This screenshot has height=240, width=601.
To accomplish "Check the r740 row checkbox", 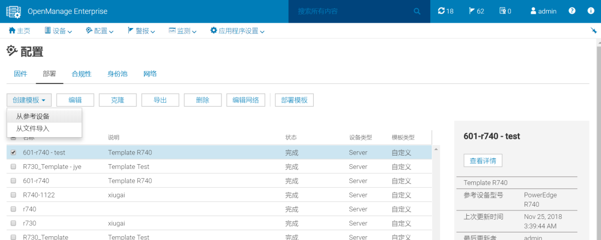I will point(13,209).
